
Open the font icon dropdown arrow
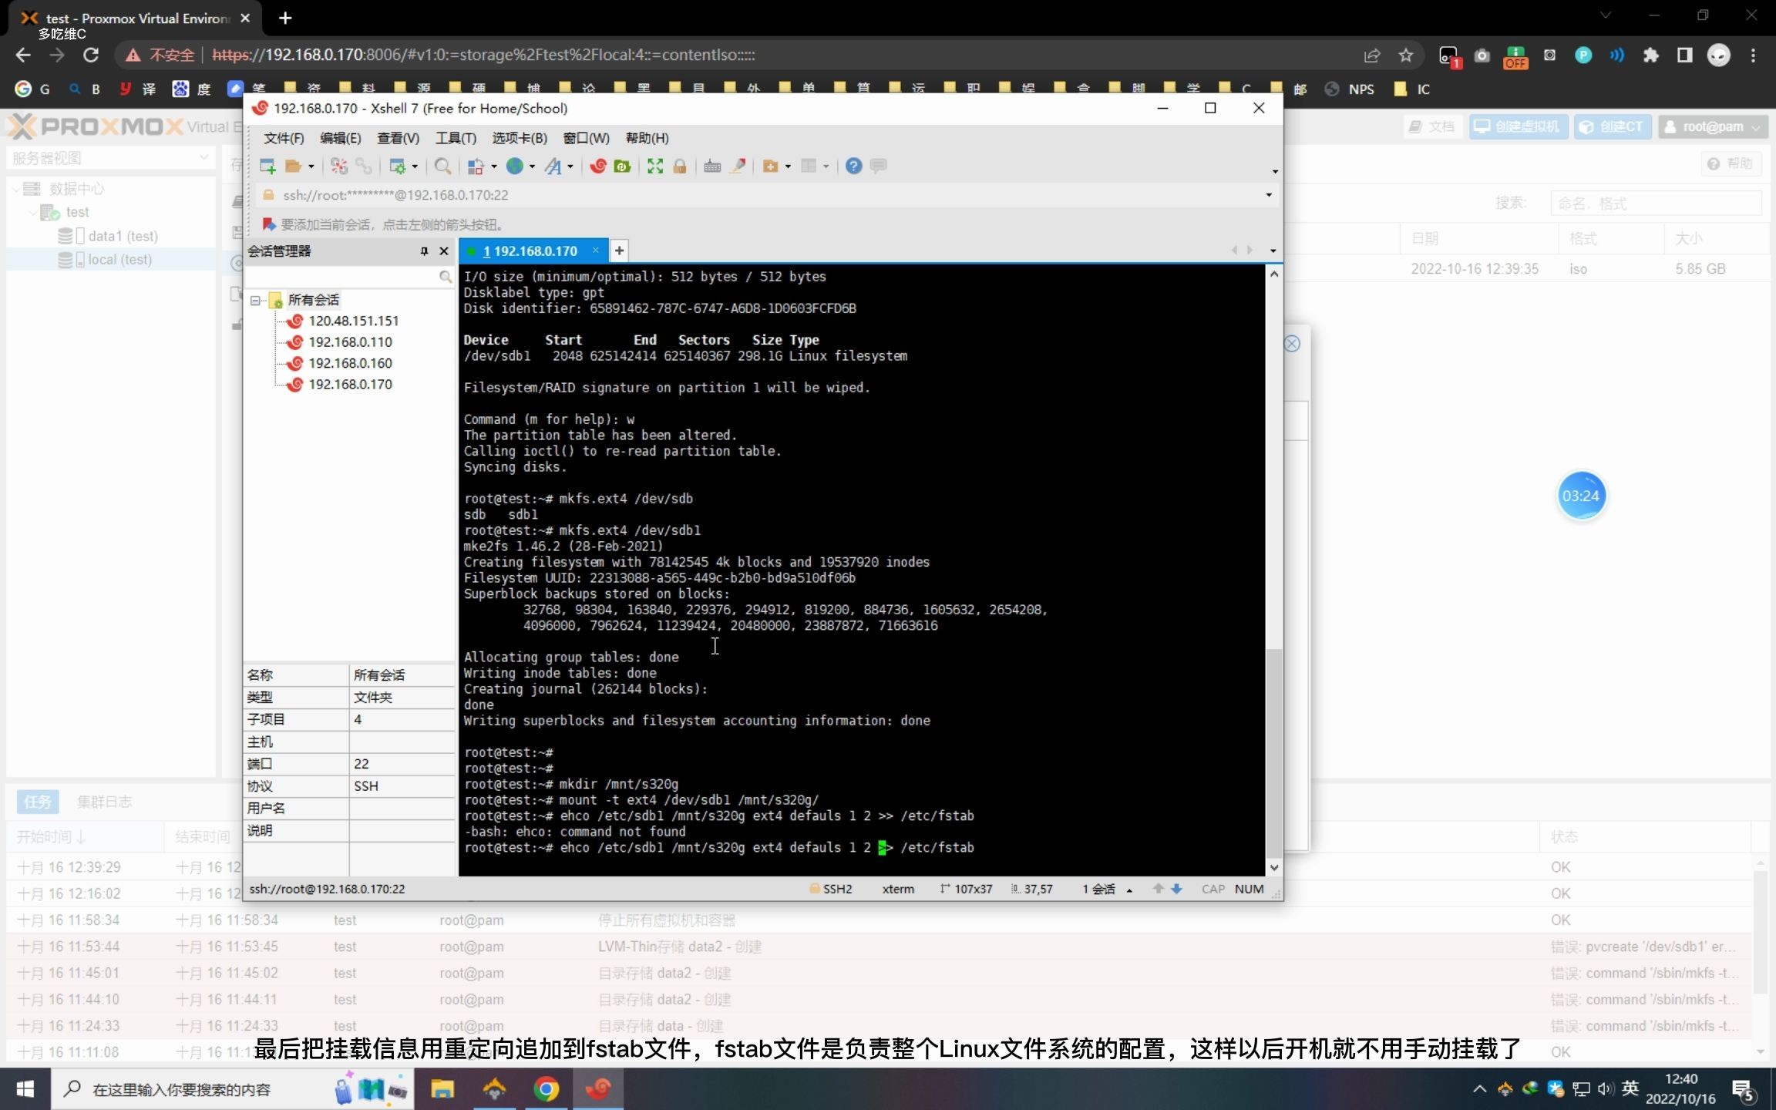click(570, 166)
